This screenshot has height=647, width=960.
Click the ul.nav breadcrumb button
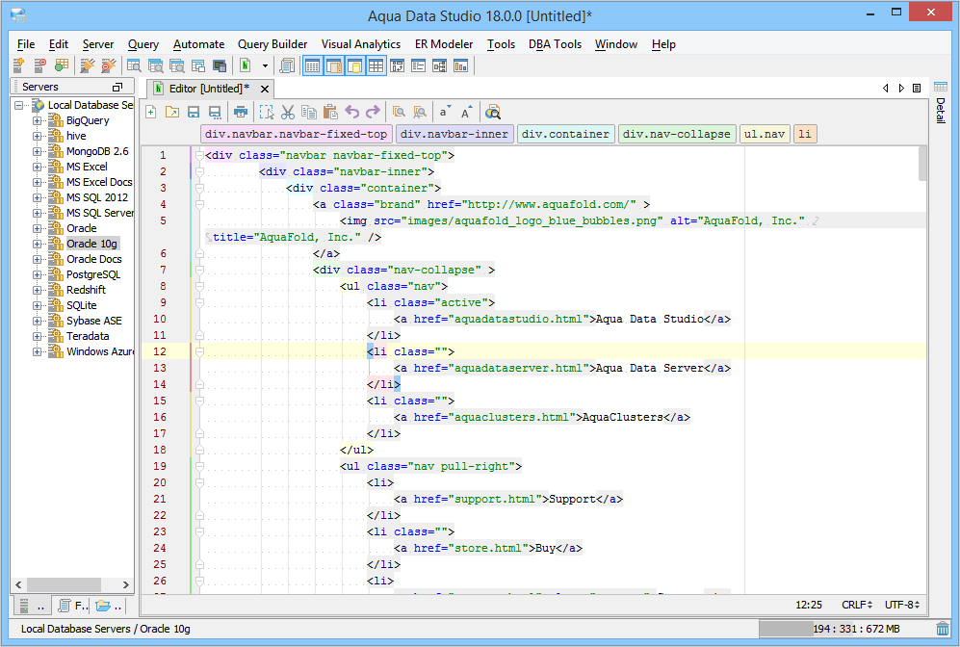click(x=764, y=134)
